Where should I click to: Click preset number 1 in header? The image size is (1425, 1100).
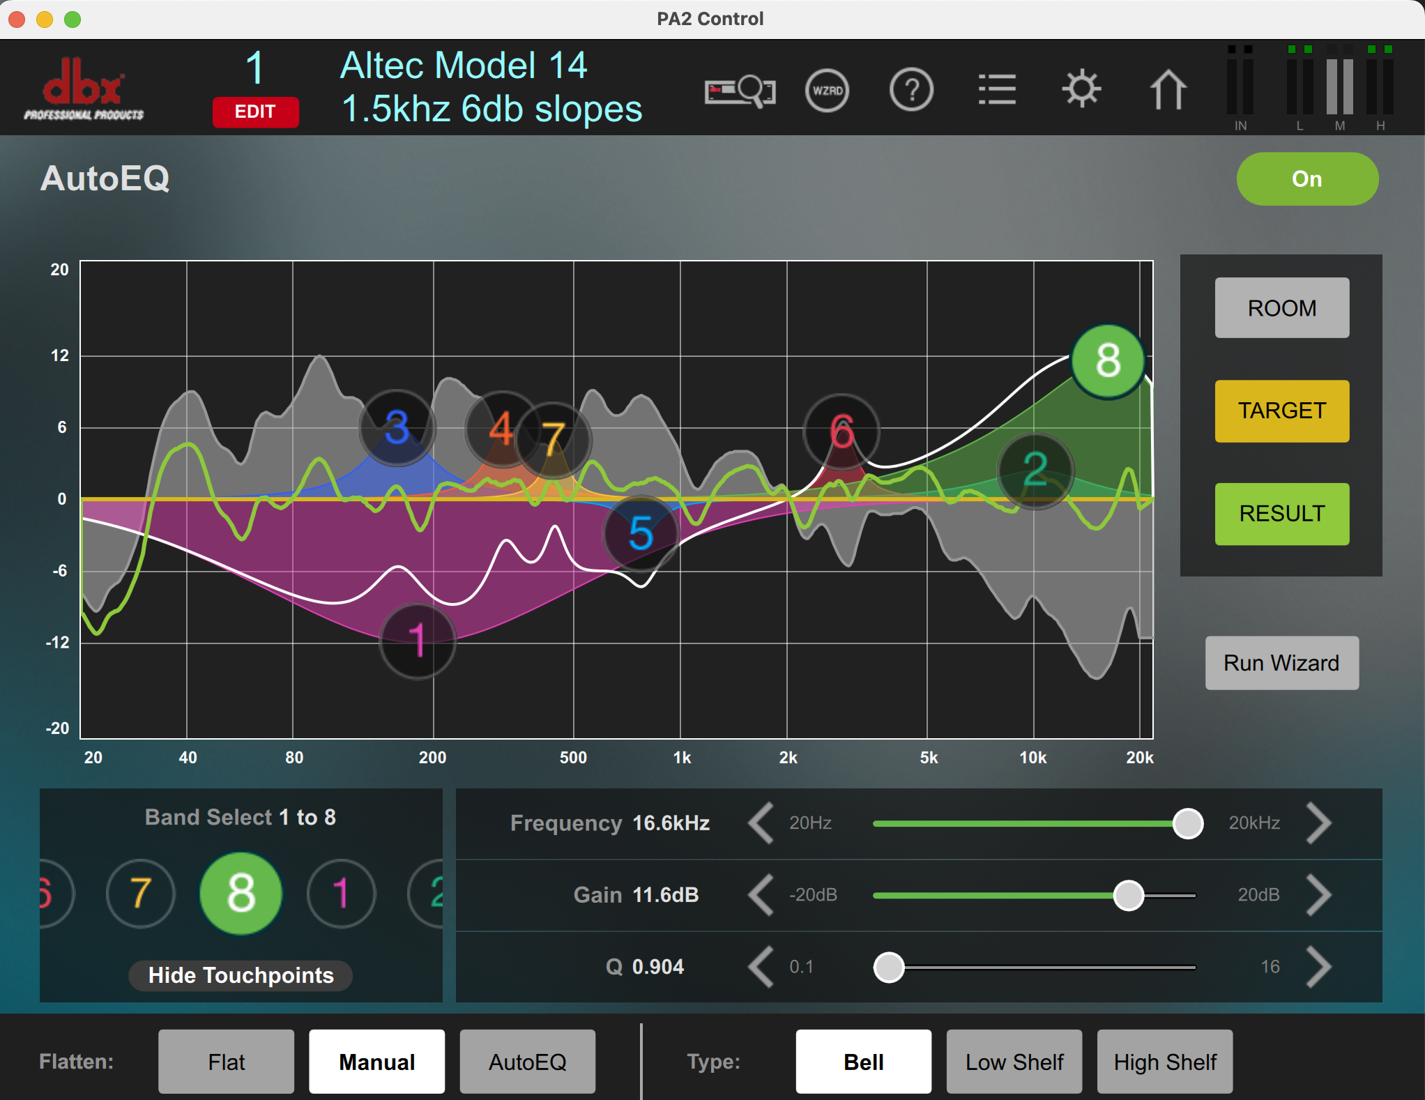point(255,68)
